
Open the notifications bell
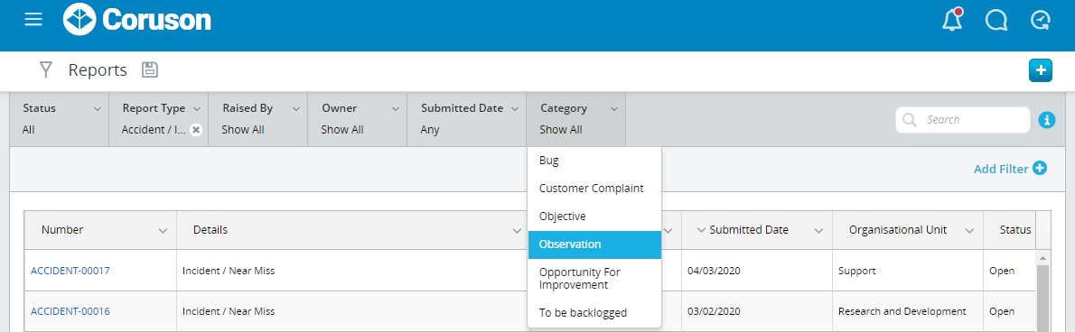(952, 20)
